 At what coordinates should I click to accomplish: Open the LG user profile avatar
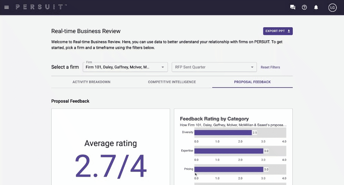coord(332,7)
